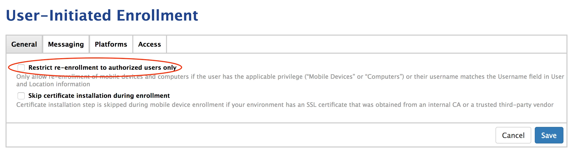The height and width of the screenshot is (154, 573).
Task: Save the enrollment settings
Action: [x=549, y=135]
